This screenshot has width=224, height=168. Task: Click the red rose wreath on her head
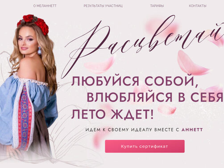click(x=33, y=23)
